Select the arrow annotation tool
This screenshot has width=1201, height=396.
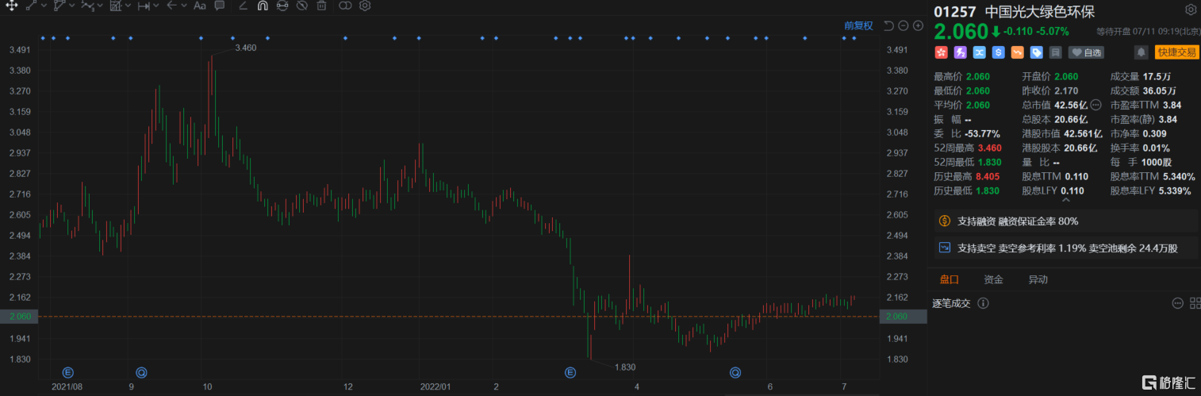click(171, 6)
